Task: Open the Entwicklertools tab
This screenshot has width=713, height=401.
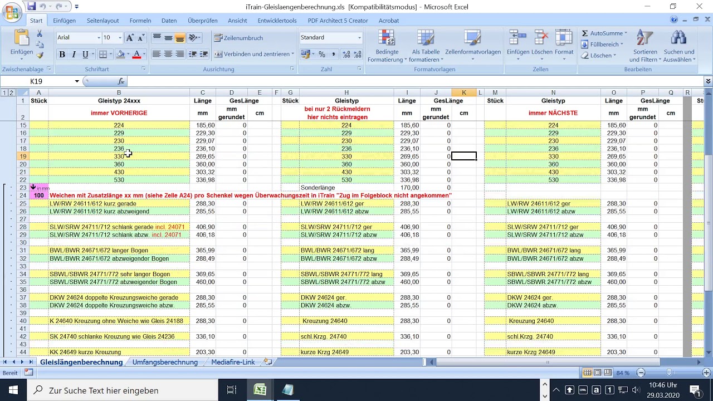Action: tap(277, 21)
